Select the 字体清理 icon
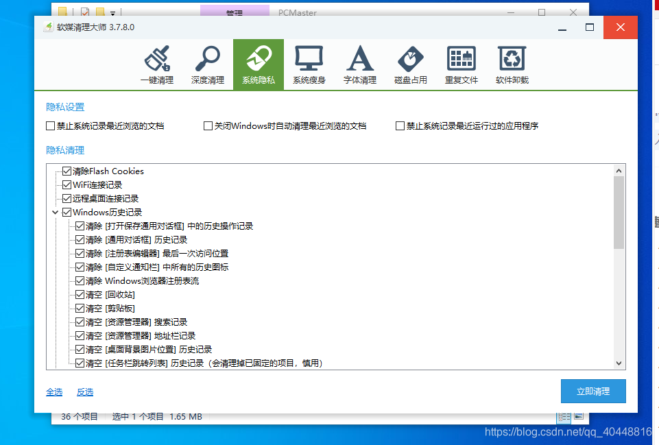 tap(359, 64)
